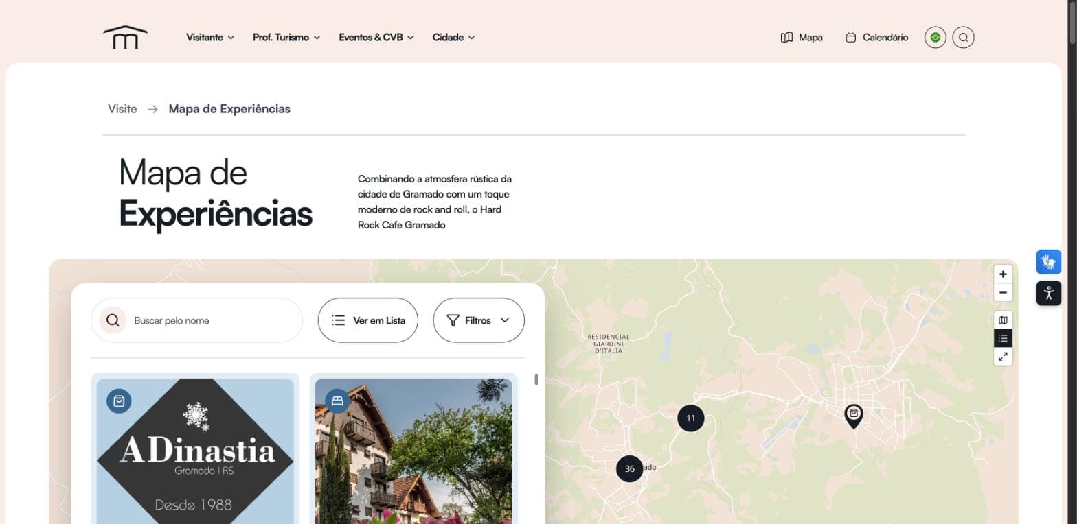Expand the Eventos & CVB menu

tap(376, 38)
